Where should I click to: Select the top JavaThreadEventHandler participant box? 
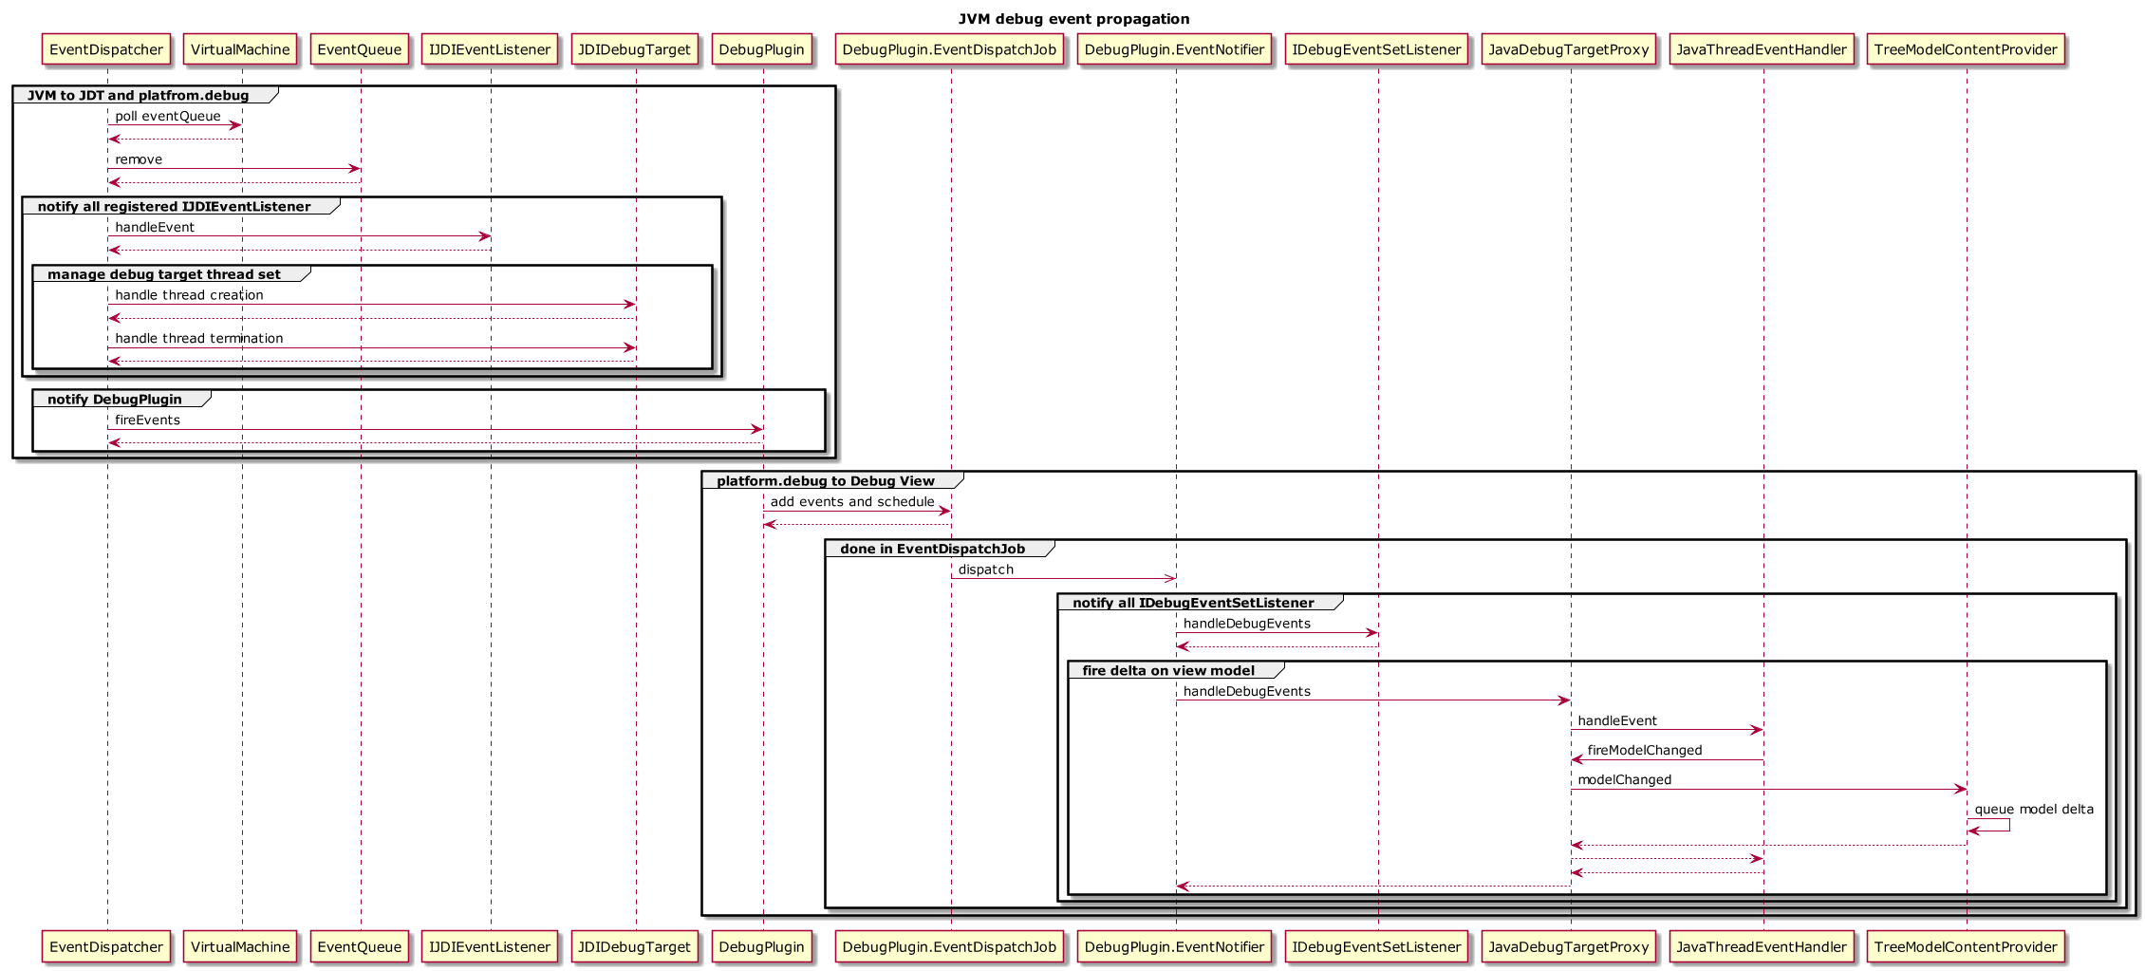(1762, 49)
